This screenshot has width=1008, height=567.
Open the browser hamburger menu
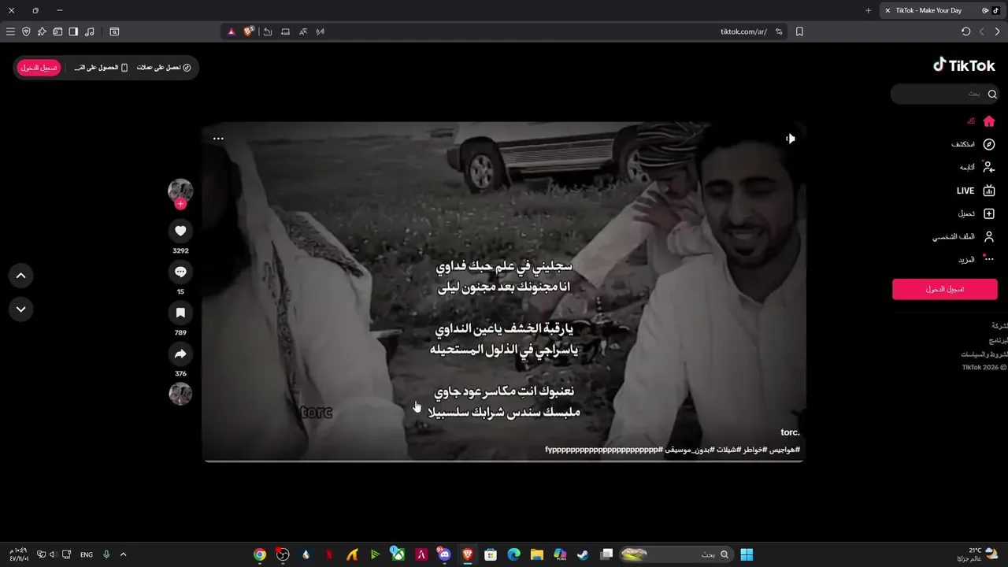(x=10, y=31)
